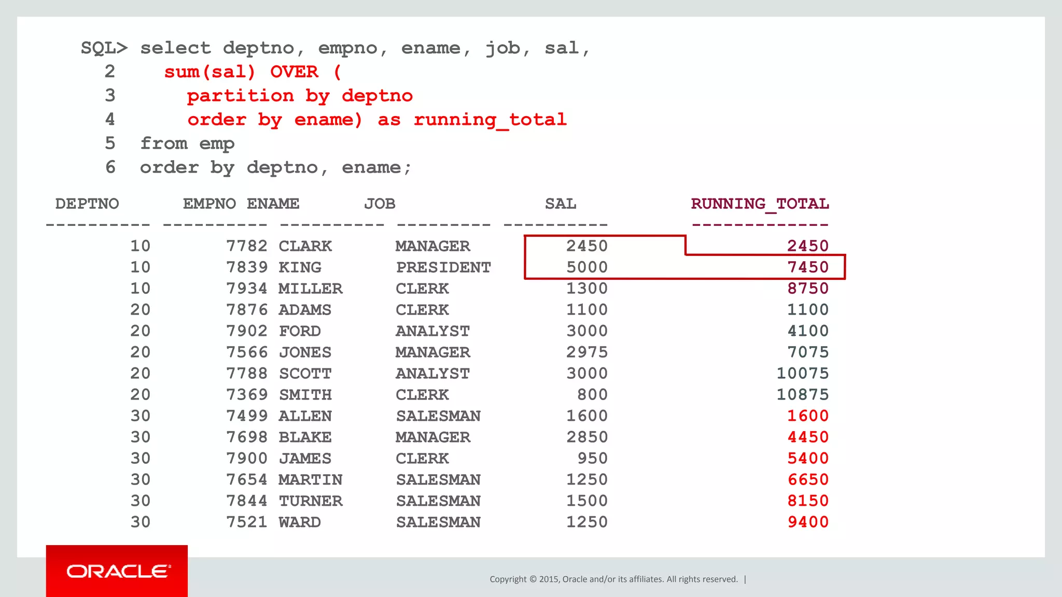Select the name MARTIN
The width and height of the screenshot is (1062, 597).
click(311, 480)
